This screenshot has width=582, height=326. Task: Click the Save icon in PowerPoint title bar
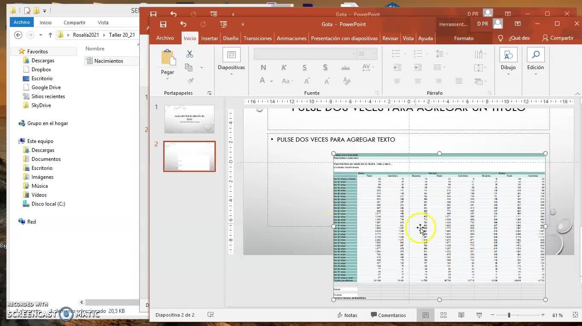coord(163,24)
